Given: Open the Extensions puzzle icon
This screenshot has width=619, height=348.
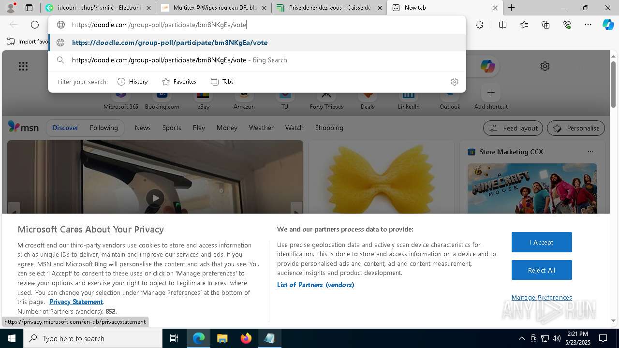Looking at the screenshot, I should coord(479,25).
